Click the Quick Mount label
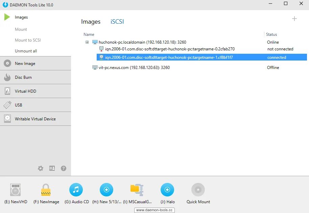309x213 pixels. coord(198,202)
